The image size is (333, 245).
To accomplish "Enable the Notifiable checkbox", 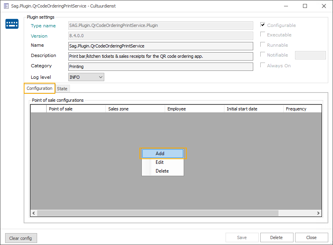I will 263,55.
